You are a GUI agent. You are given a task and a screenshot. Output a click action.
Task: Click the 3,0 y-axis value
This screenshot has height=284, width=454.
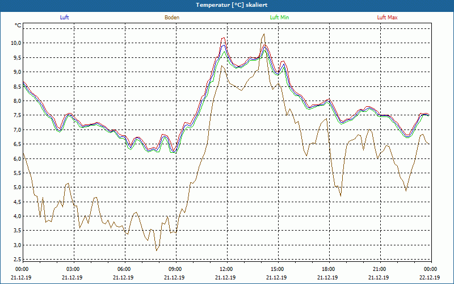click(17, 245)
